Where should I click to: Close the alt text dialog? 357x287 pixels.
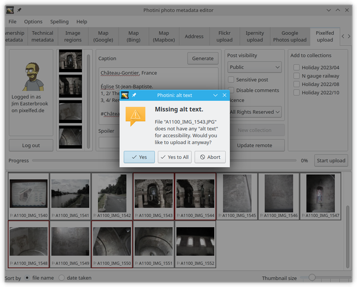pyautogui.click(x=225, y=95)
